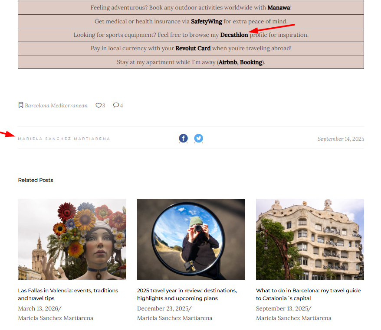Click author name Mariela Sanchez Martiarena in caps
The height and width of the screenshot is (330, 381).
point(64,139)
